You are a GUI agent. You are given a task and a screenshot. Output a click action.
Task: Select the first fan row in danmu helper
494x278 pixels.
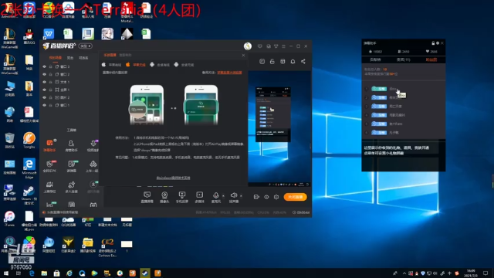[x=403, y=89]
